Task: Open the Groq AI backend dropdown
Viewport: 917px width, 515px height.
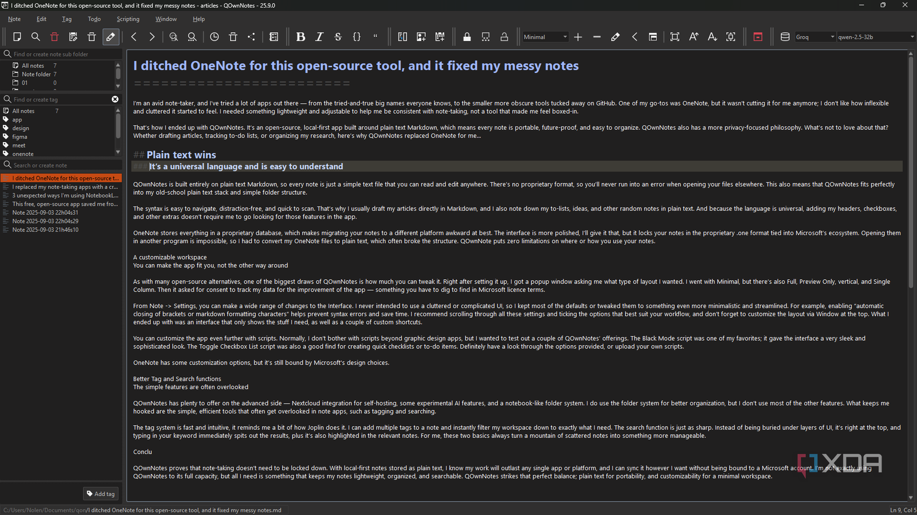Action: [x=815, y=37]
